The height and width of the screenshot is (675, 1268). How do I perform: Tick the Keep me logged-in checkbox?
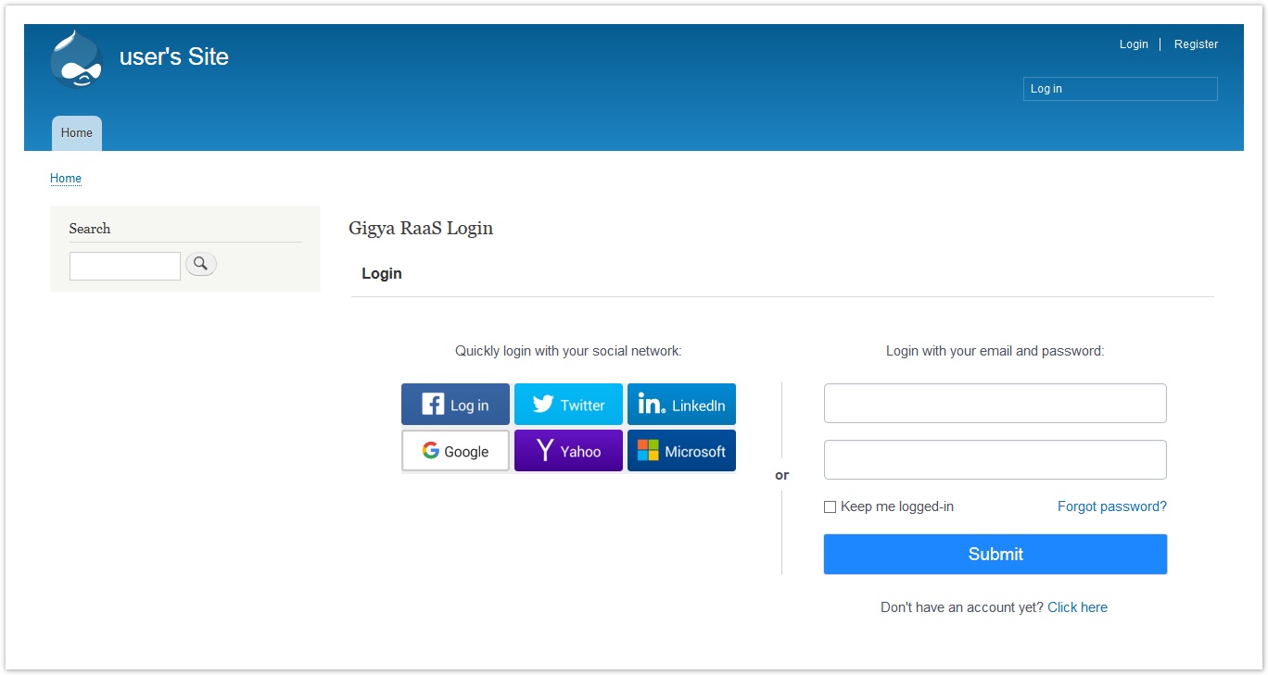pyautogui.click(x=831, y=506)
